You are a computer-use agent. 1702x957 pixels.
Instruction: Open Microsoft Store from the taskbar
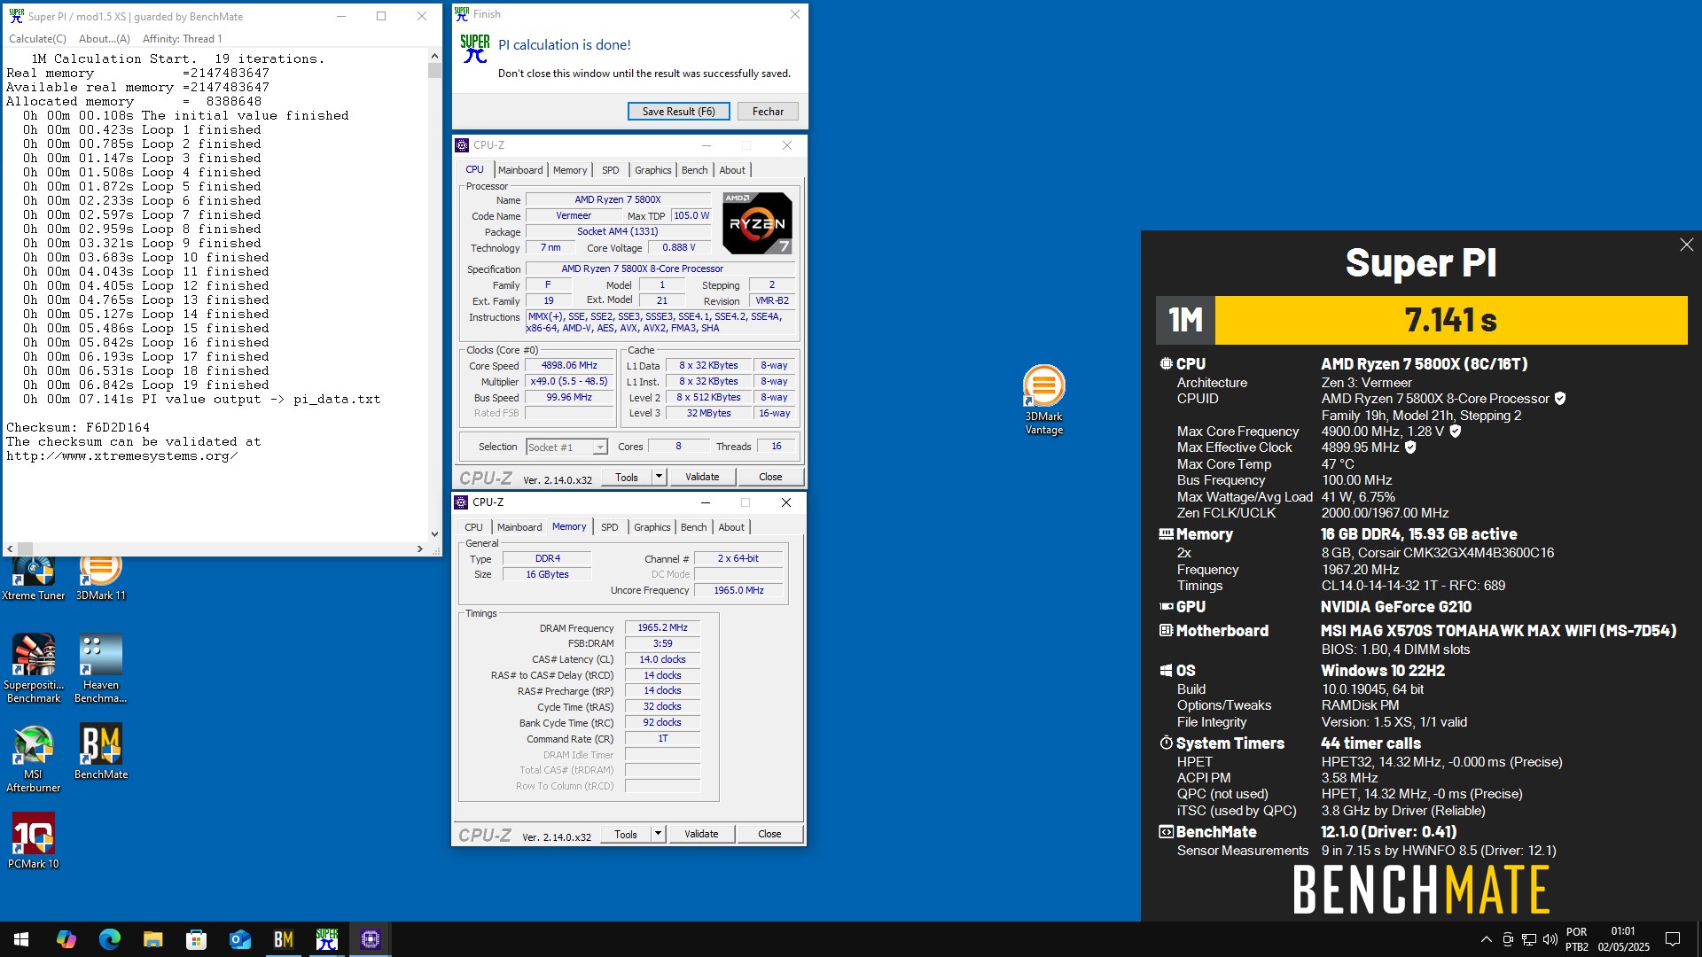[196, 939]
